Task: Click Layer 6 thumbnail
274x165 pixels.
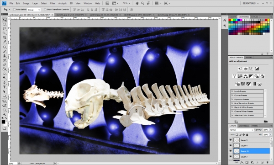Action: [237, 151]
